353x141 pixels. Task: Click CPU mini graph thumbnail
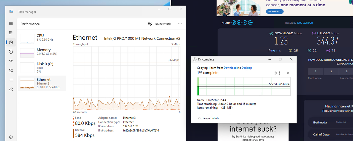click(x=27, y=39)
